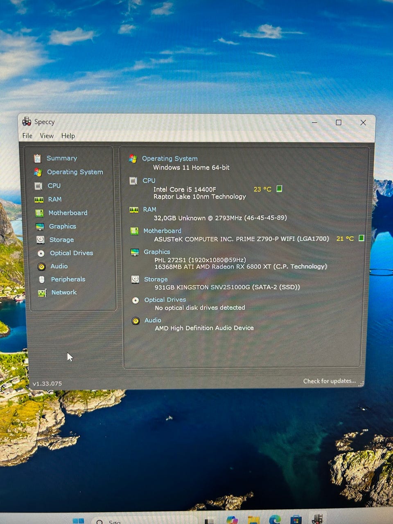Maximize the Speccy window
393x524 pixels.
pos(339,122)
